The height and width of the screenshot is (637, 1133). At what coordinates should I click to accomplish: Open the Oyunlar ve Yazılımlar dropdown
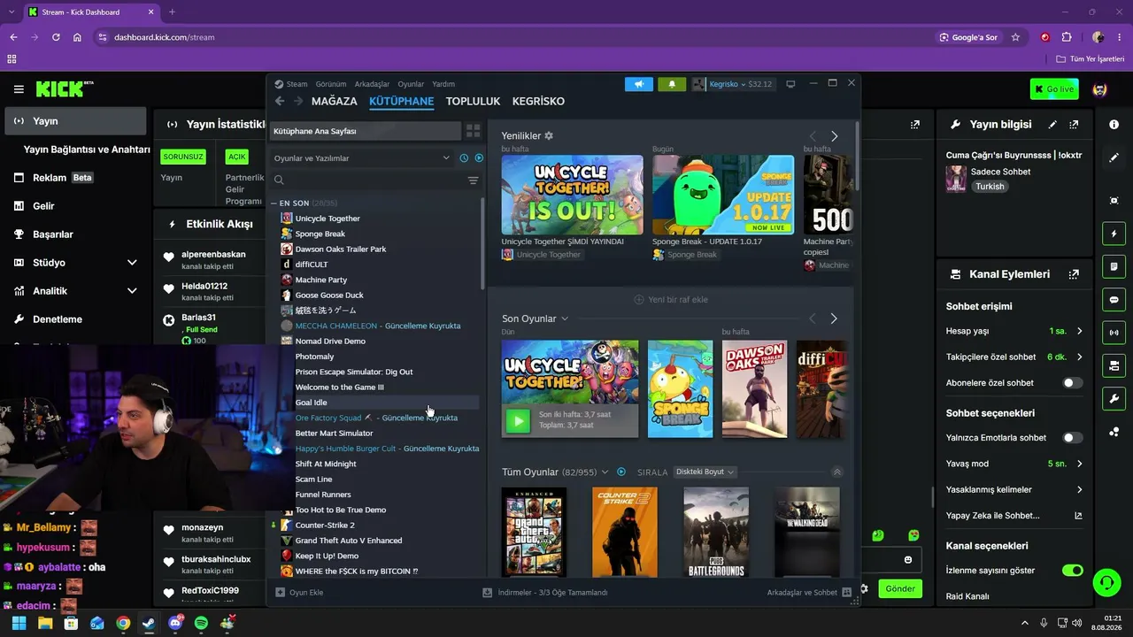(362, 158)
